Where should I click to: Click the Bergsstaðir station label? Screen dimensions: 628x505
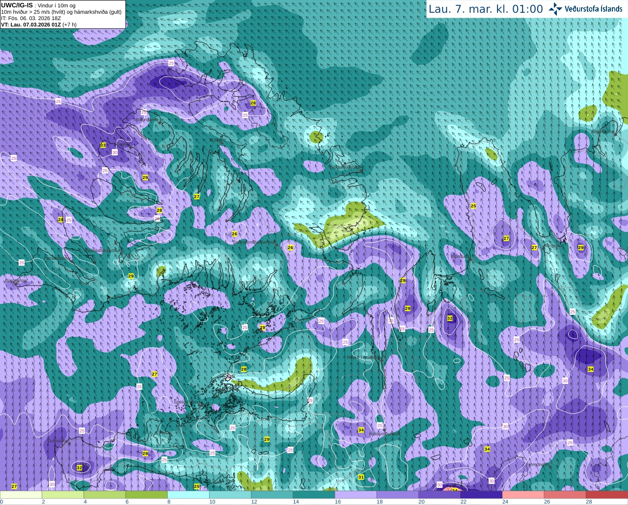coord(554,246)
